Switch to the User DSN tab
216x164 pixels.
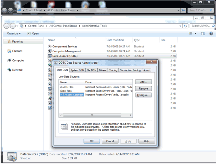62,70
